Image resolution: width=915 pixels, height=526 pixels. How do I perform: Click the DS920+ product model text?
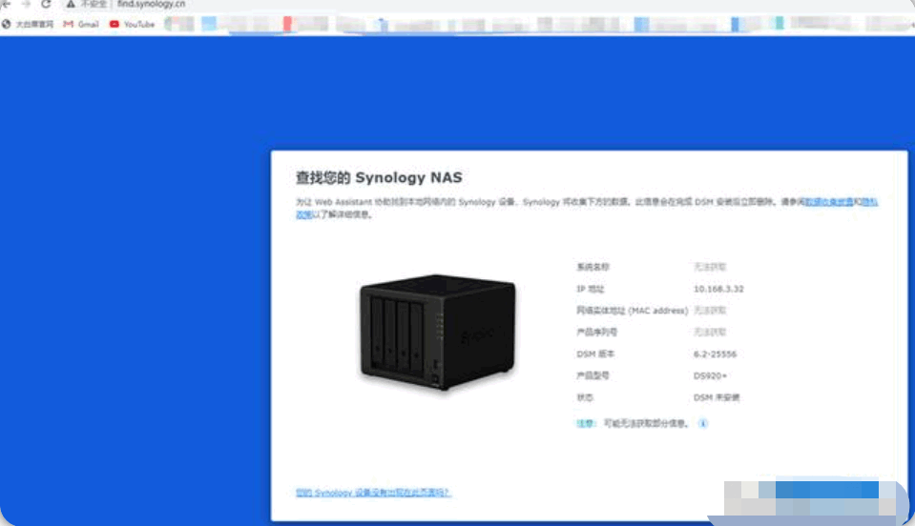[710, 375]
